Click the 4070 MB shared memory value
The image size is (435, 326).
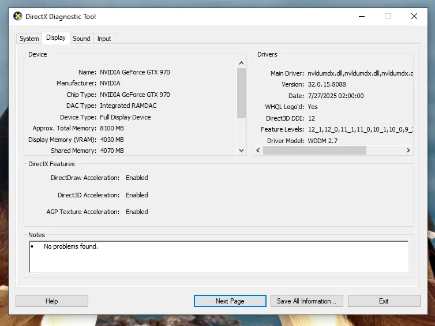[112, 151]
